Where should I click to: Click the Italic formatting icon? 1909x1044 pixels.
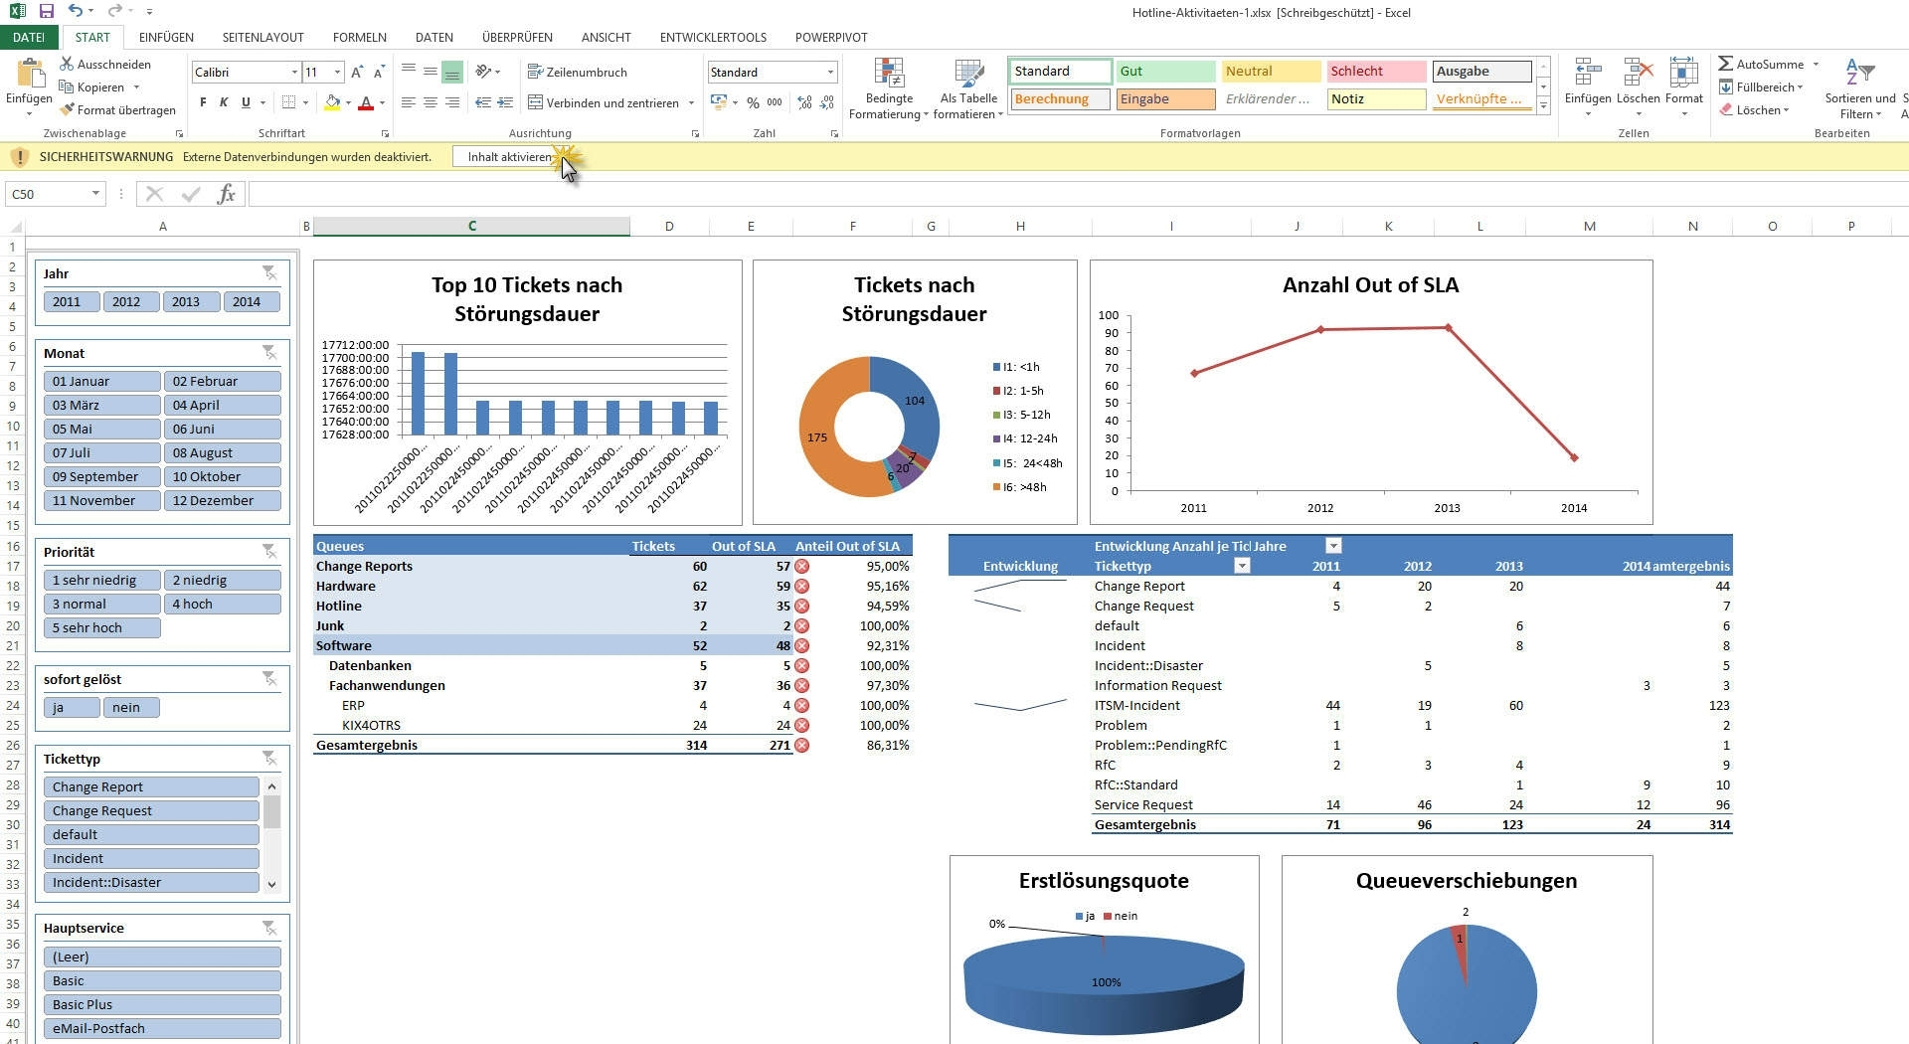click(x=224, y=102)
